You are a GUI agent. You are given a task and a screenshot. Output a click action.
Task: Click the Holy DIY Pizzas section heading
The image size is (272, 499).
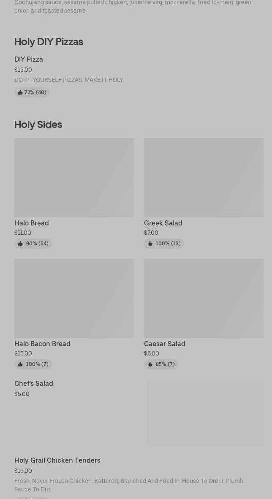point(49,42)
